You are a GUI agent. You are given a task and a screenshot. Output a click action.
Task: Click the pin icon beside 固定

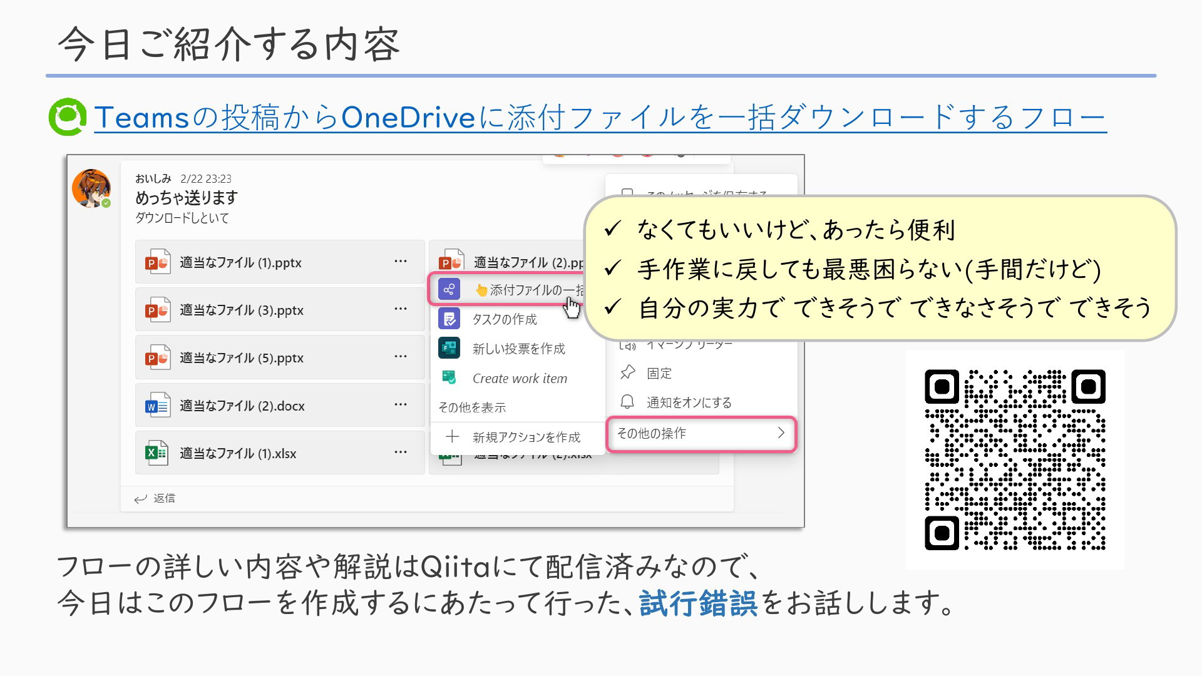(x=627, y=373)
